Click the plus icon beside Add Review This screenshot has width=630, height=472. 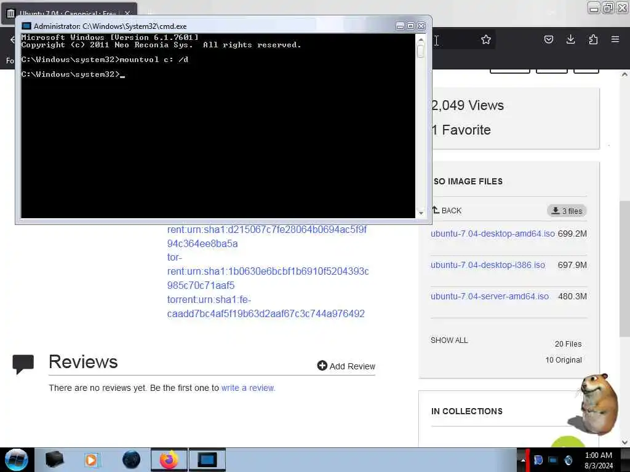tap(322, 366)
